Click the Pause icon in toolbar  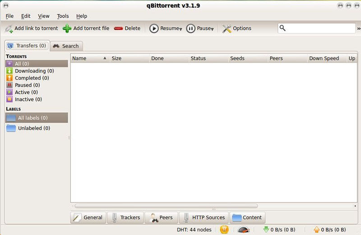(190, 28)
